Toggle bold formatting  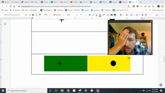(x=90, y=15)
